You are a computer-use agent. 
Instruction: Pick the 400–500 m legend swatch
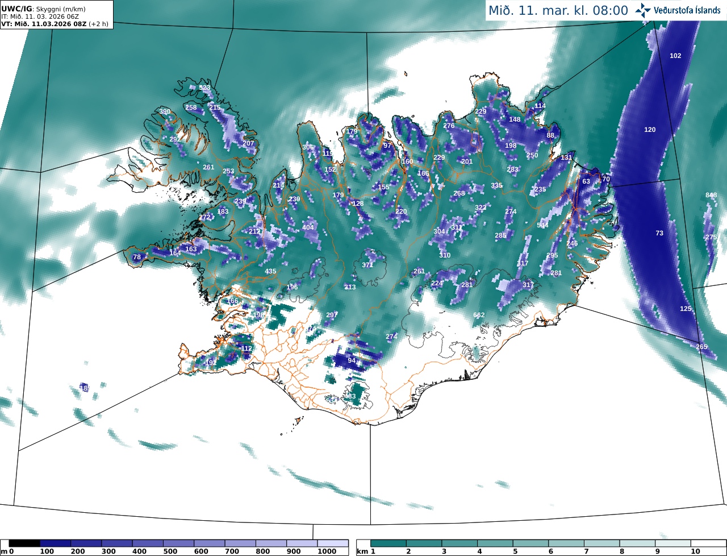tap(148, 543)
